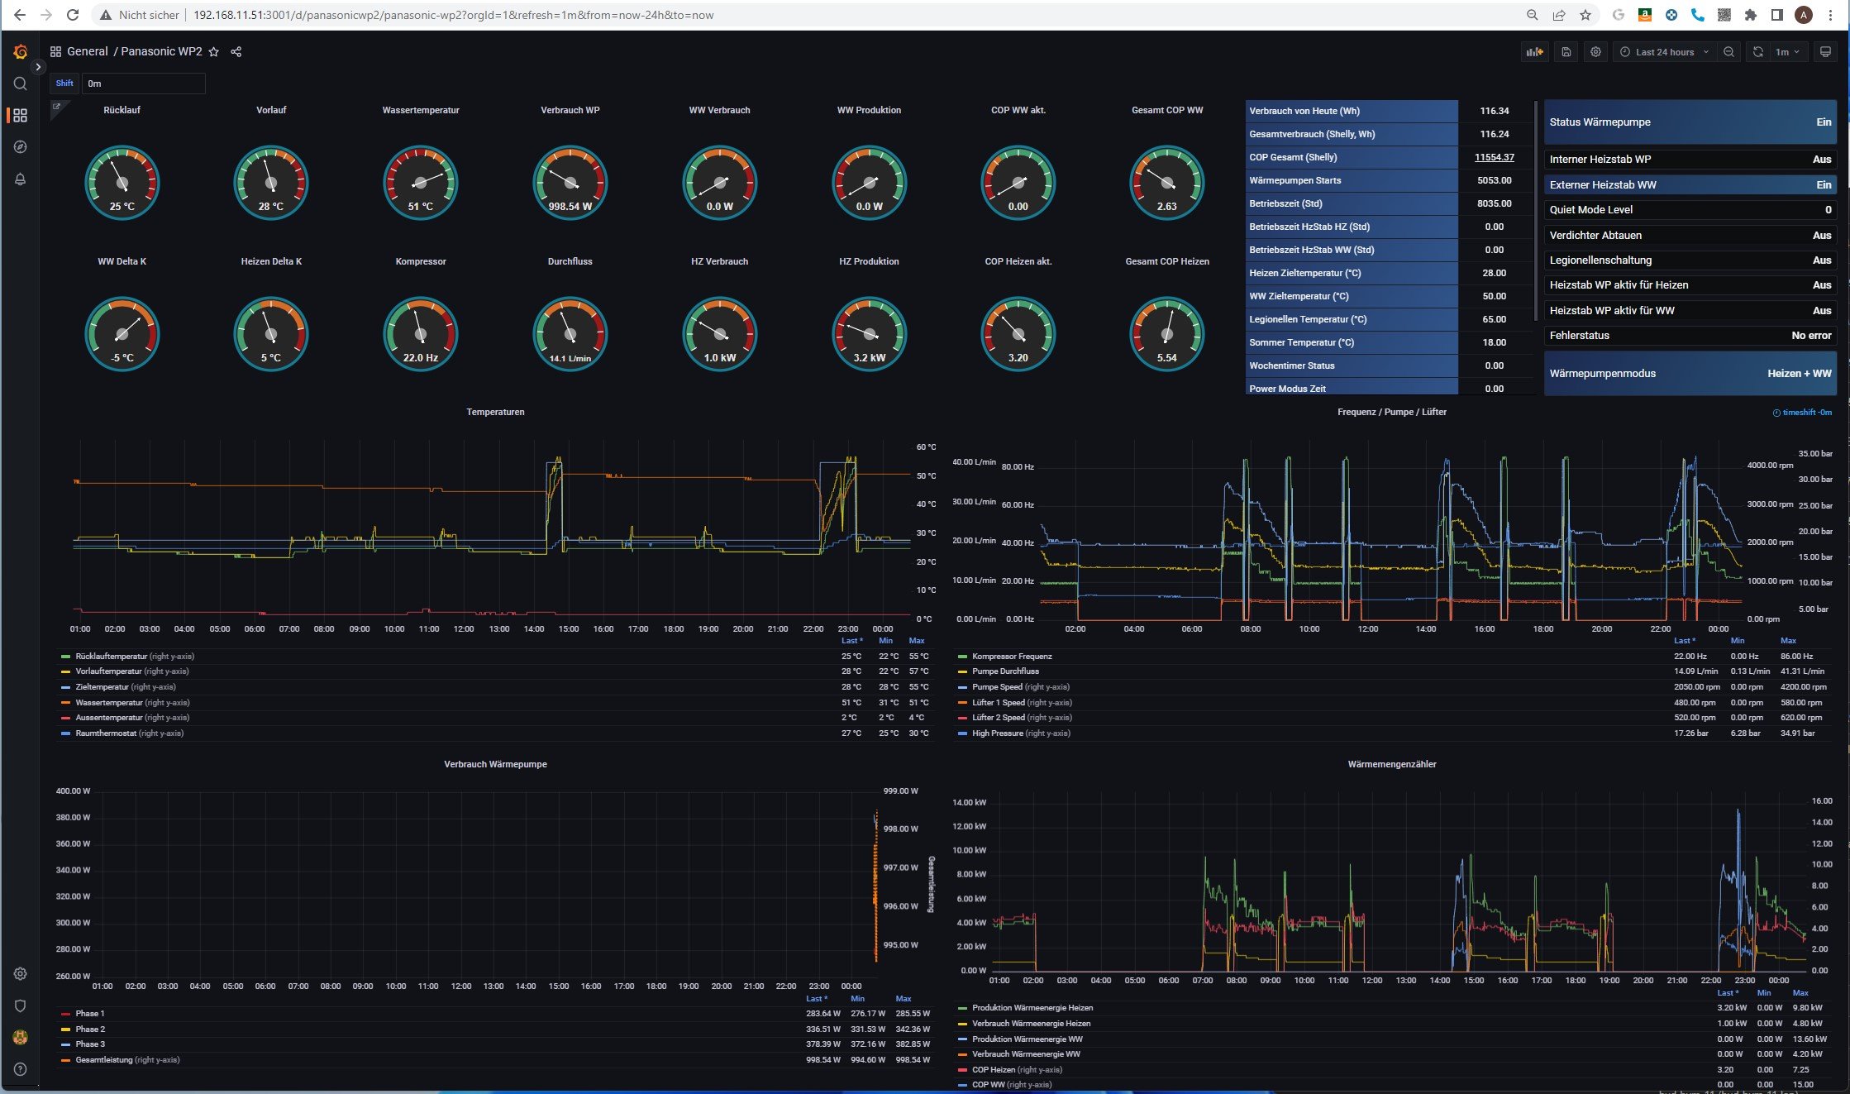The image size is (1850, 1094).
Task: Sort the Temperaturen legend by Max column
Action: point(916,641)
